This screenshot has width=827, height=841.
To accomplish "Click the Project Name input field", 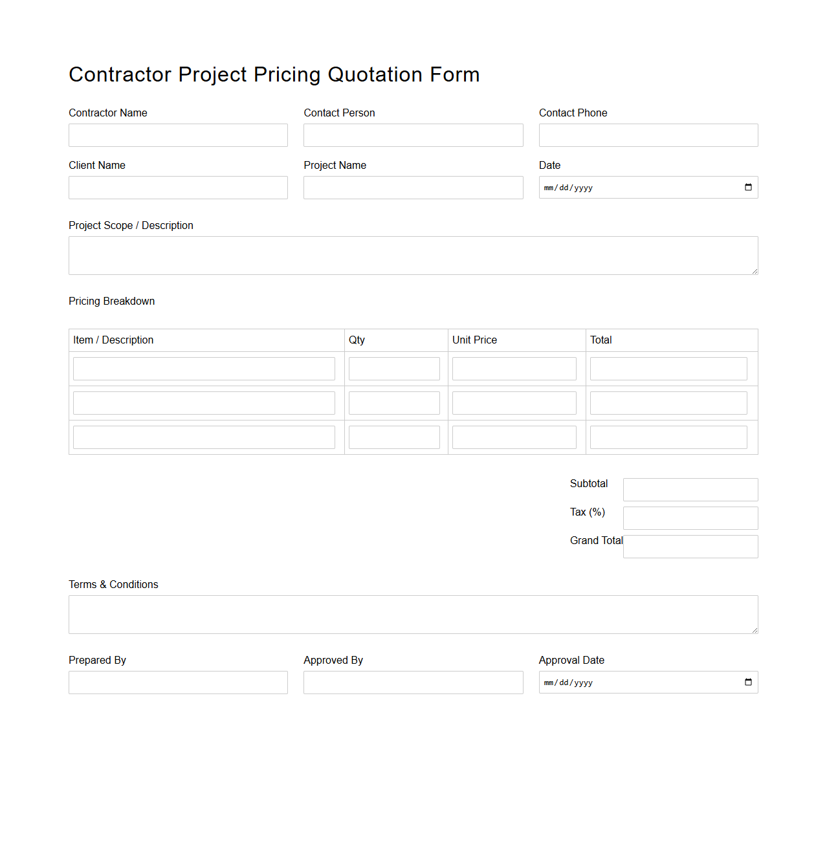I will (x=413, y=188).
